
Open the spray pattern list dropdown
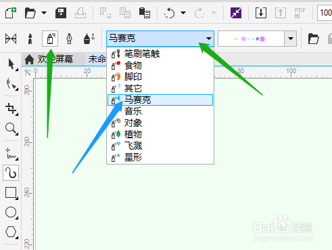click(x=291, y=39)
